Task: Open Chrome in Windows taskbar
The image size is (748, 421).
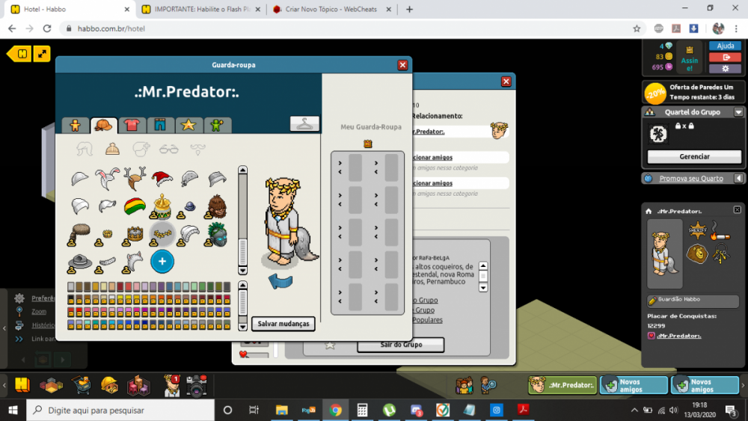Action: [335, 410]
